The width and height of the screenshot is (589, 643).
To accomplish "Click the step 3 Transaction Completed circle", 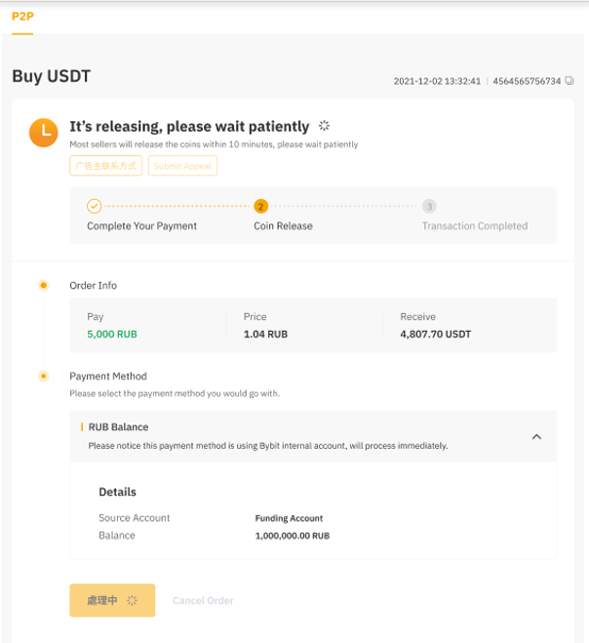I will (x=429, y=206).
